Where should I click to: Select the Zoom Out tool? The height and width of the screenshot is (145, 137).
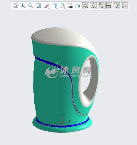(x=31, y=6)
